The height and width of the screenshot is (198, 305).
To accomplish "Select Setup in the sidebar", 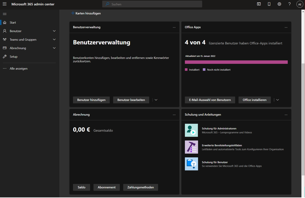I will point(13,57).
